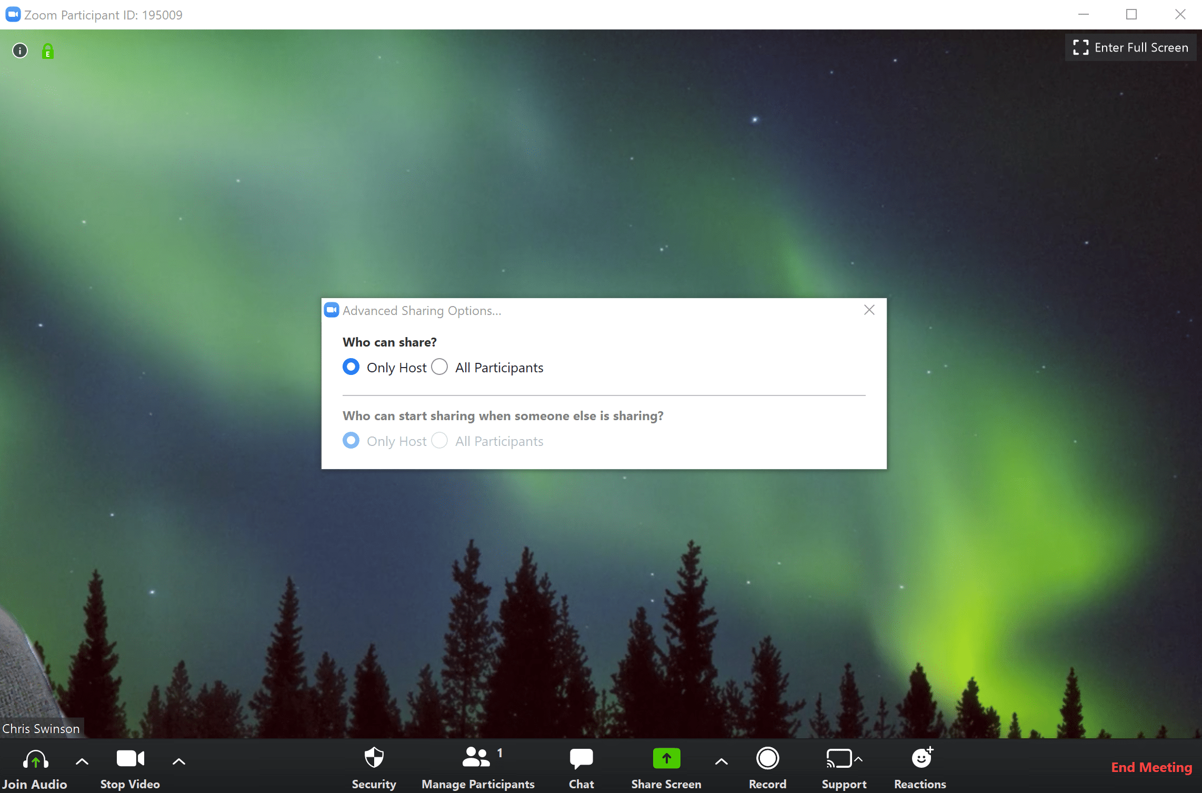Expand Stop Video options arrow
The image size is (1202, 793).
[x=176, y=759]
